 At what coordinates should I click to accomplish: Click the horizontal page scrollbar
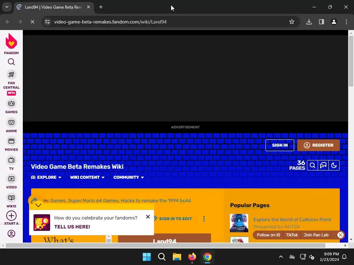tap(166, 245)
